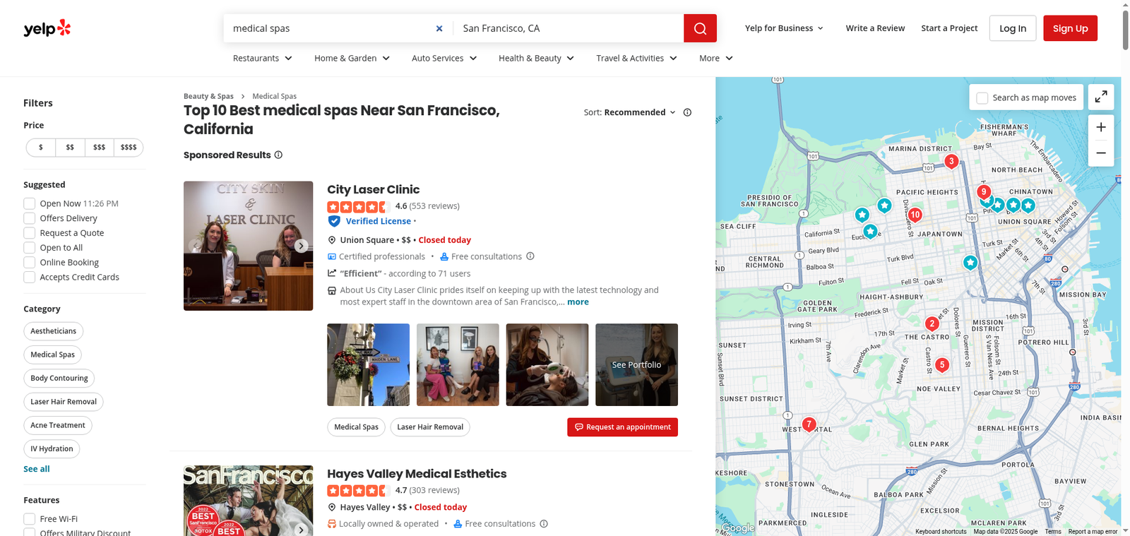Zoom in on the map

(x=1101, y=128)
